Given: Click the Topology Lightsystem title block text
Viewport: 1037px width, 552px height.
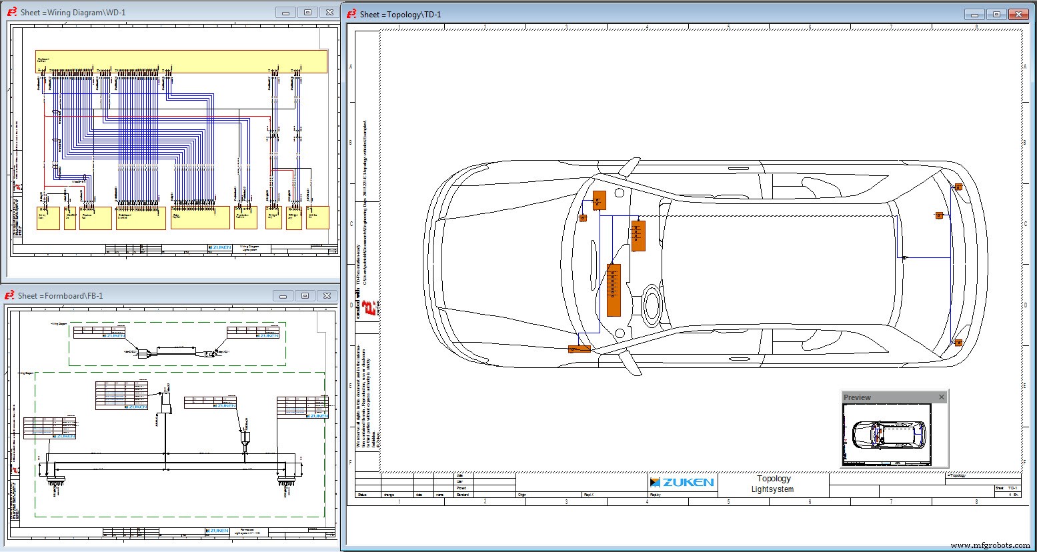Looking at the screenshot, I should [772, 483].
